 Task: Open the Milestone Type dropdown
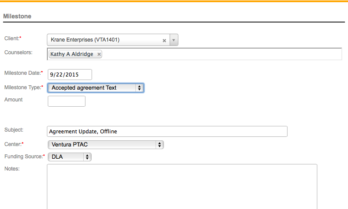(96, 88)
